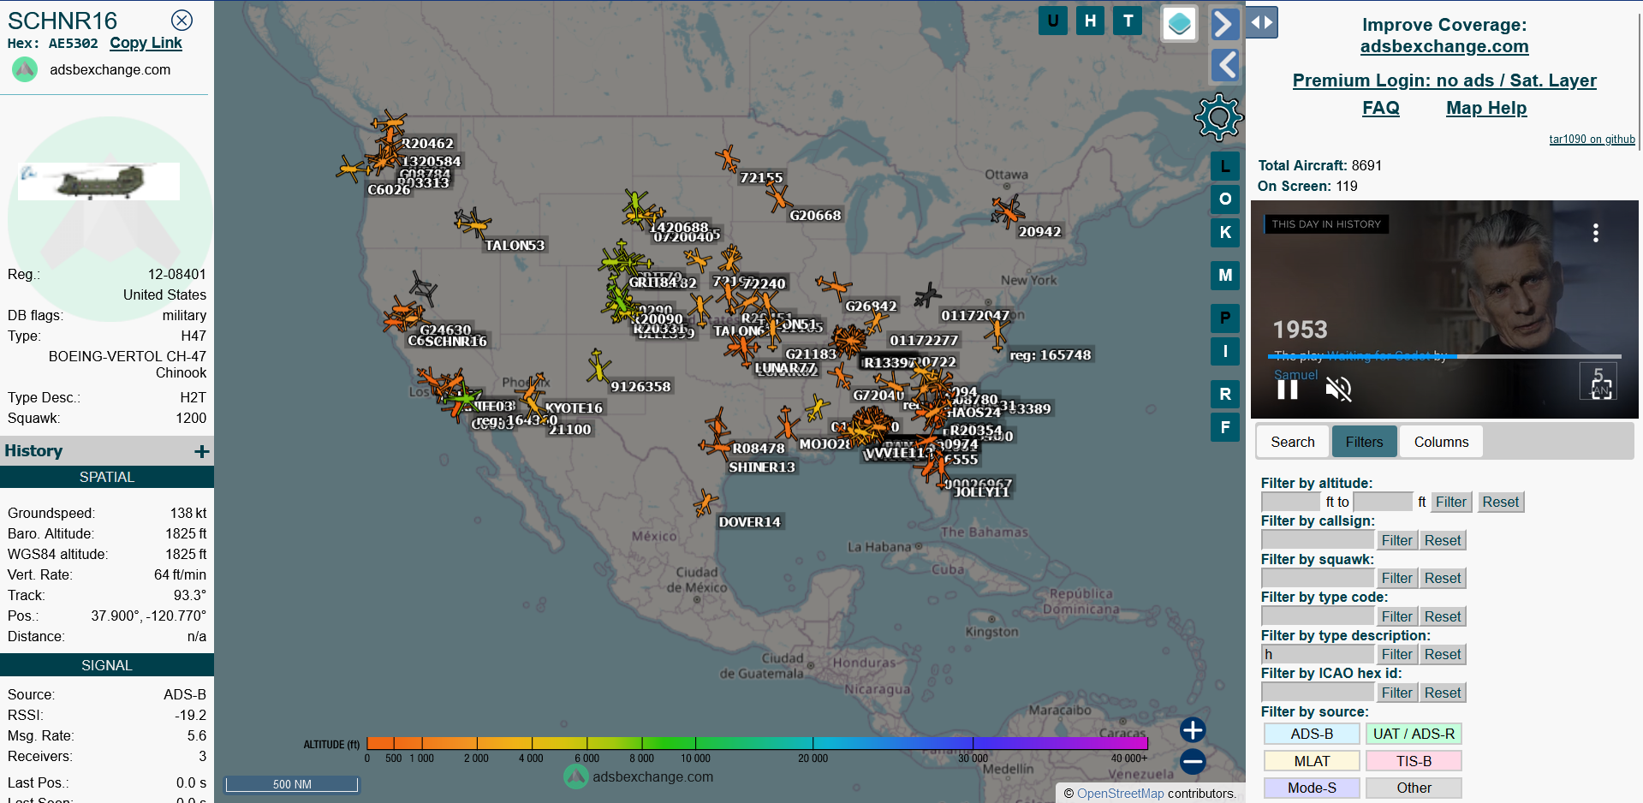Open tar1090 on github link
Viewport: 1643px width, 803px height.
click(x=1592, y=139)
